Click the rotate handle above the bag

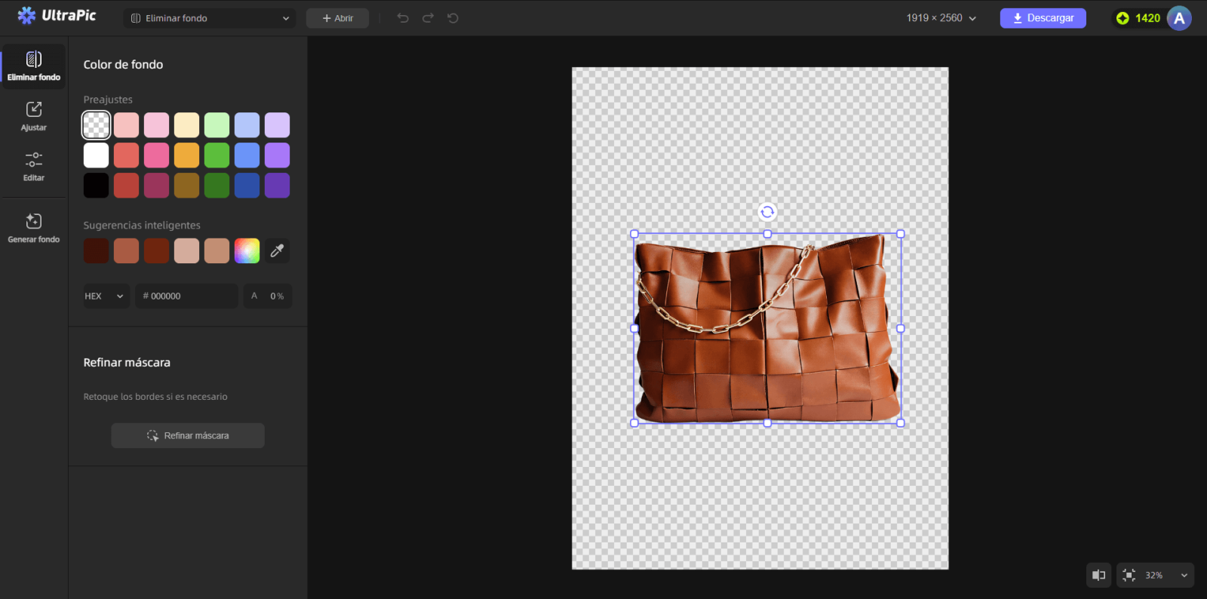coord(767,212)
